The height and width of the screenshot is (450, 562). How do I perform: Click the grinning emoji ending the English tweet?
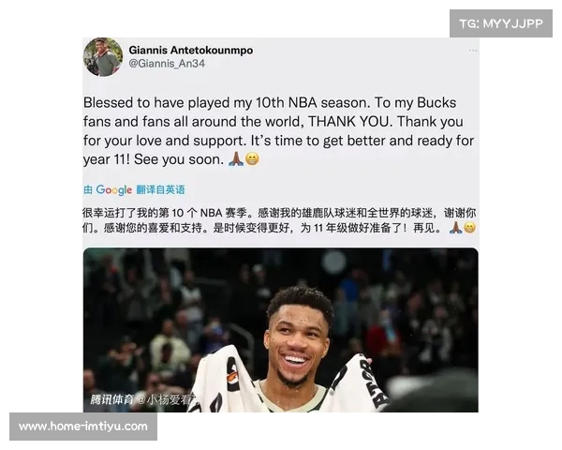252,158
